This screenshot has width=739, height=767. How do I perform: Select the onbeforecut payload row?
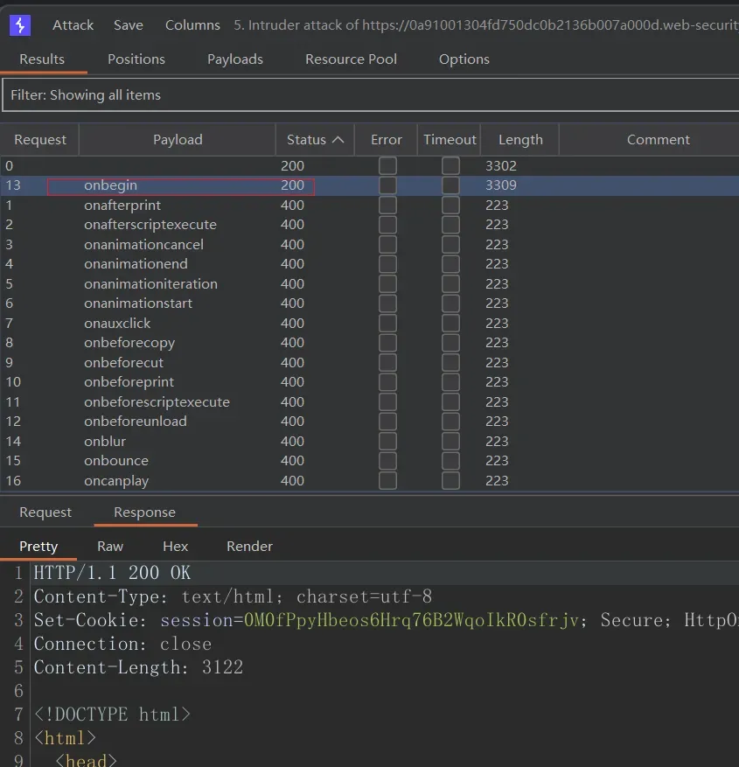pyautogui.click(x=370, y=362)
